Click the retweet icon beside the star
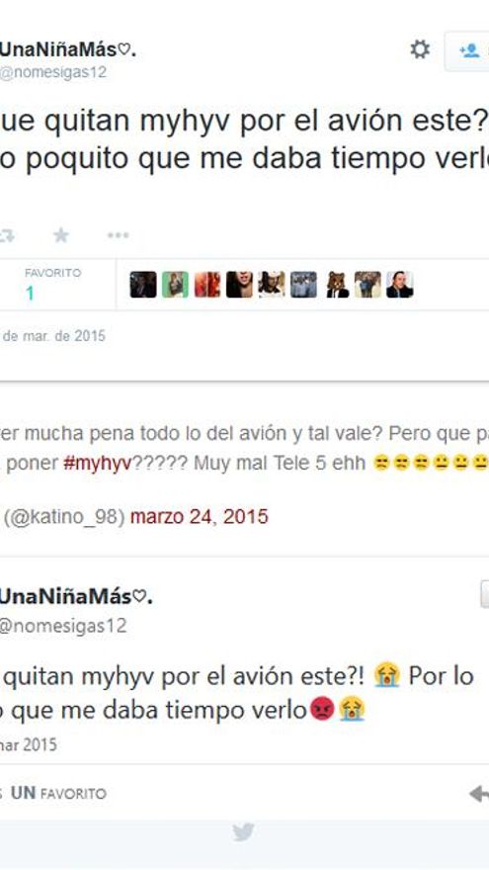The image size is (489, 870). pyautogui.click(x=7, y=236)
